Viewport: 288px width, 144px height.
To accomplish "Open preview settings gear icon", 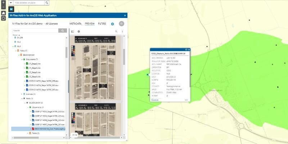I will (79, 32).
